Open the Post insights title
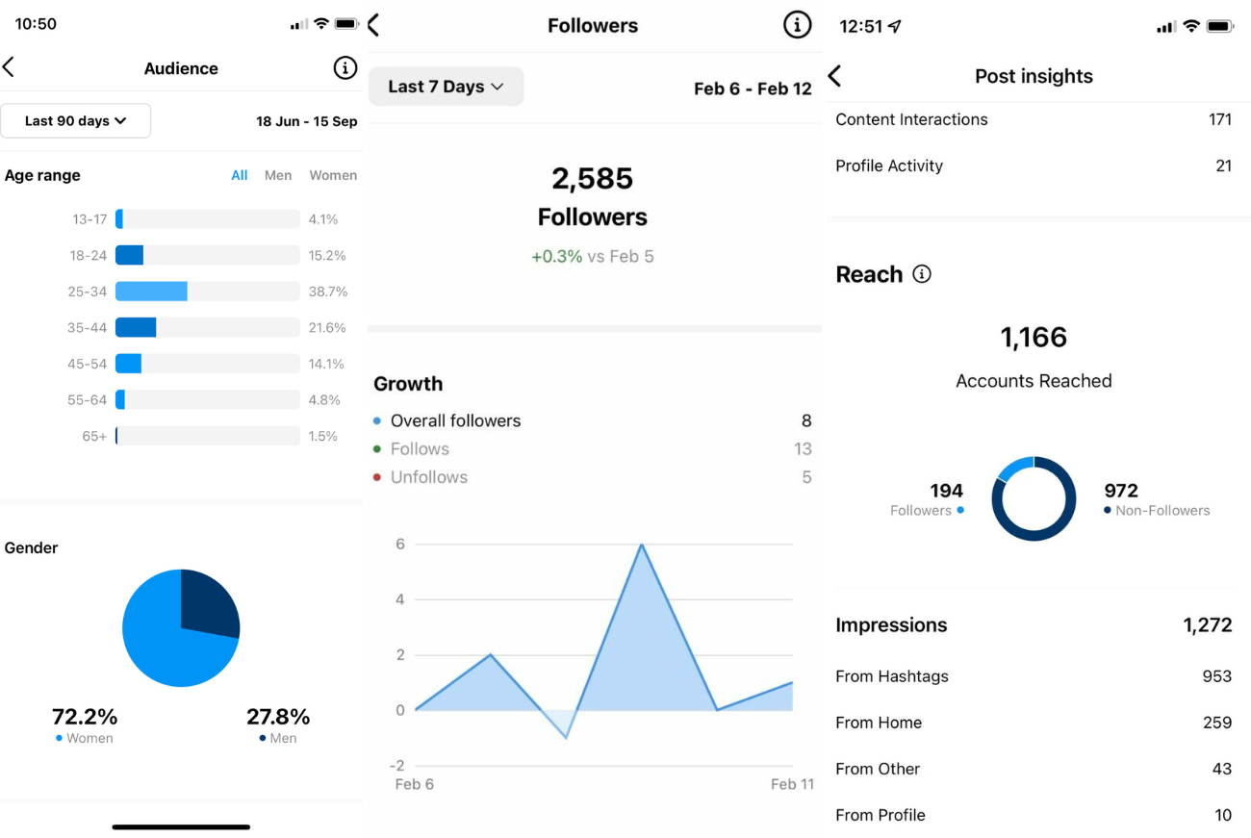The width and height of the screenshot is (1251, 838). tap(1034, 75)
